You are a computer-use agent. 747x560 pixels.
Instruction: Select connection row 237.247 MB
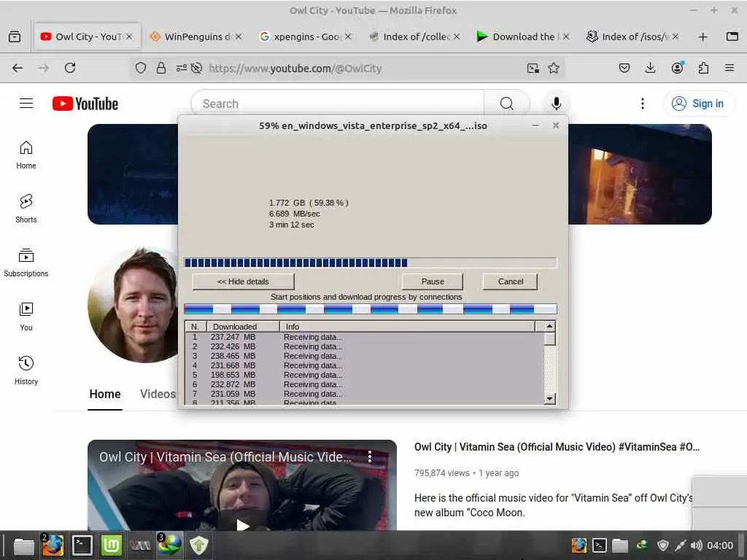pos(365,337)
